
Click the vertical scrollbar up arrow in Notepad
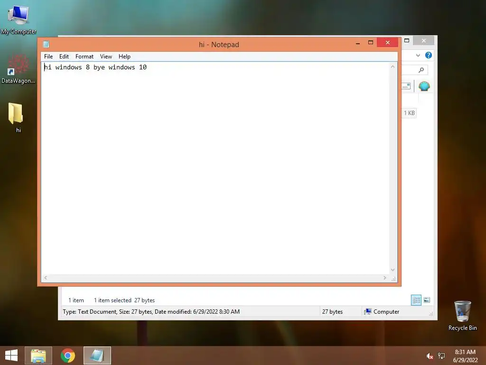click(x=393, y=67)
